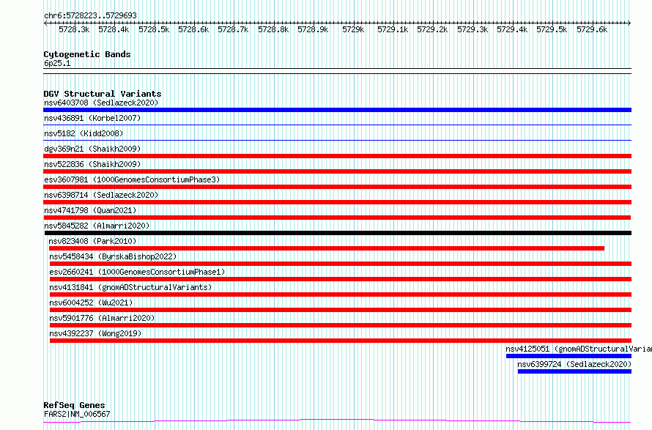Image resolution: width=652 pixels, height=430 pixels.
Task: Select the 6p25.1 band label
Action: coord(57,63)
